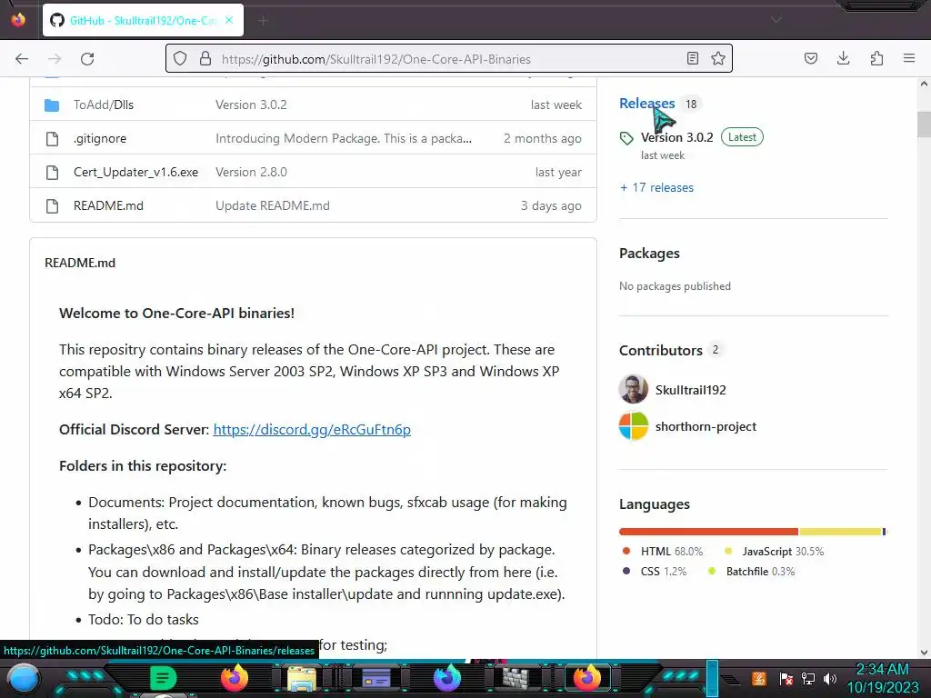Viewport: 931px width, 698px height.
Task: Open the firewall brick-wall taskbar icon
Action: (x=516, y=678)
